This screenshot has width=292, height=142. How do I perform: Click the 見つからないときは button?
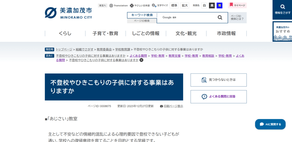click(218, 80)
